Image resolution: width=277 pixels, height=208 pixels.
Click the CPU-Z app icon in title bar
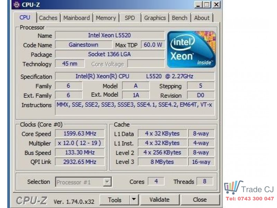17,5
